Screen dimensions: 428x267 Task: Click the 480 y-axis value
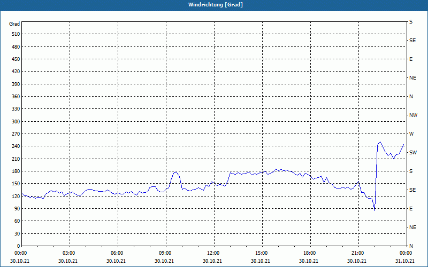pos(16,47)
